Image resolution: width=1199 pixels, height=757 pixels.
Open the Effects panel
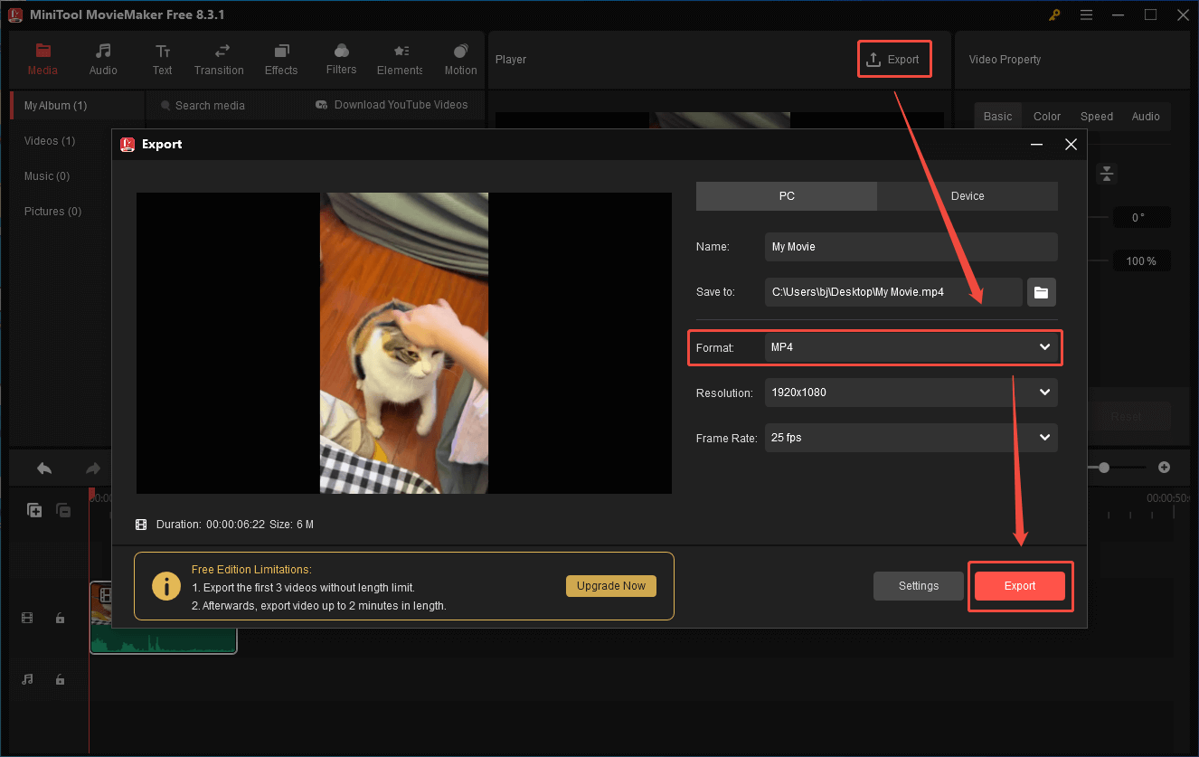pos(280,59)
